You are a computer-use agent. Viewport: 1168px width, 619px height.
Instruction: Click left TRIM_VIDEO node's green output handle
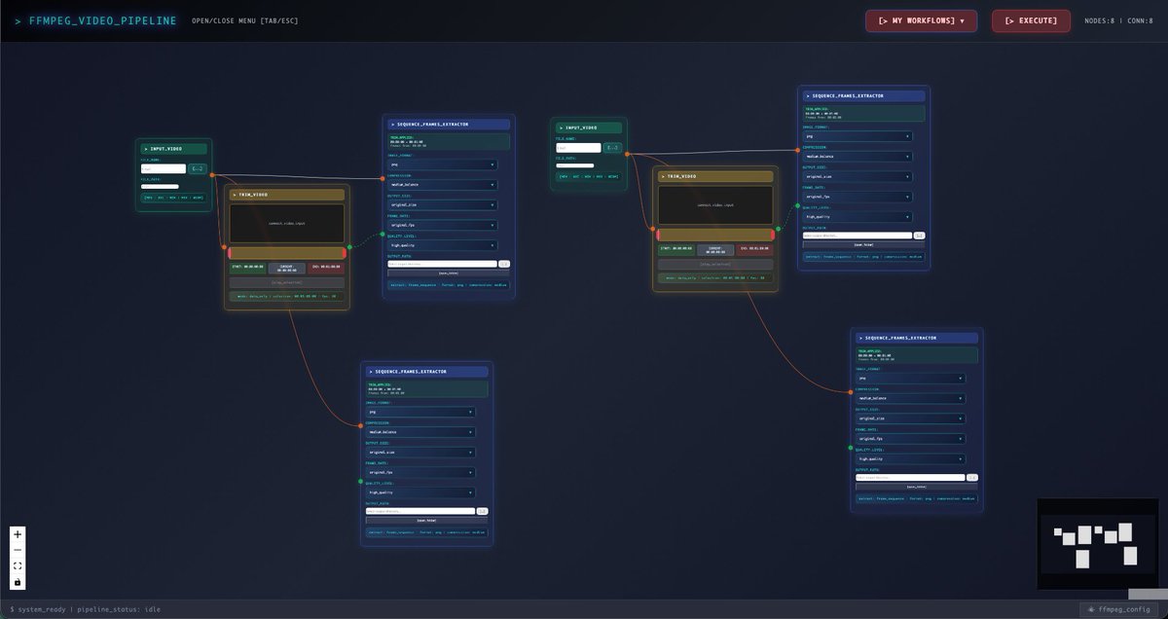[x=347, y=247]
